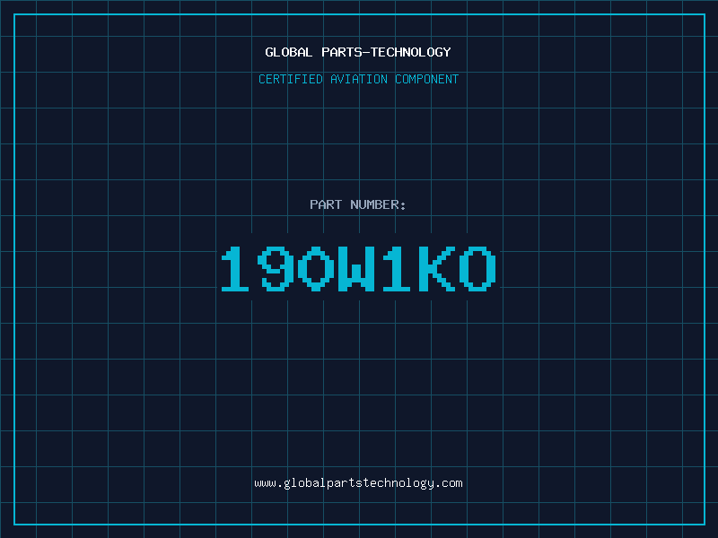Select the part number 190W1K0

pos(358,268)
